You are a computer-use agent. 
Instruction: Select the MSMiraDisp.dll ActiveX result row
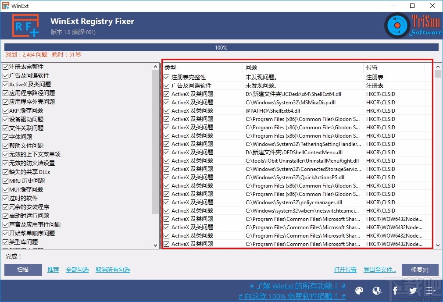(x=285, y=102)
